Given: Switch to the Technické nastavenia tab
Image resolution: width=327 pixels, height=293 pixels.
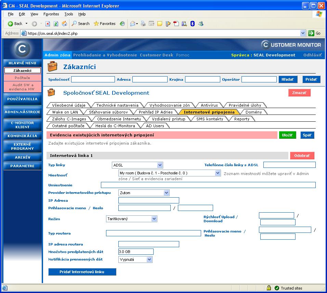Looking at the screenshot, I should pyautogui.click(x=117, y=105).
